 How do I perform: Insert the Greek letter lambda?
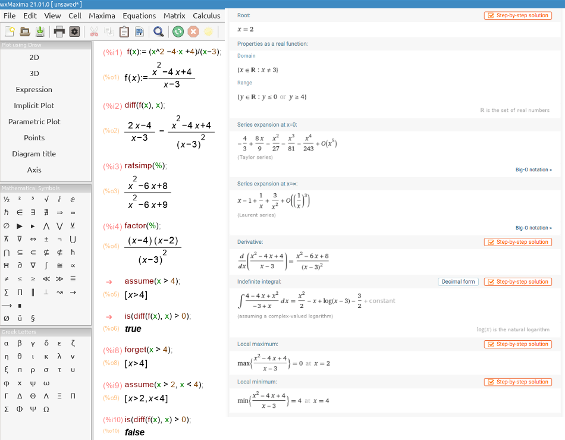(x=58, y=356)
